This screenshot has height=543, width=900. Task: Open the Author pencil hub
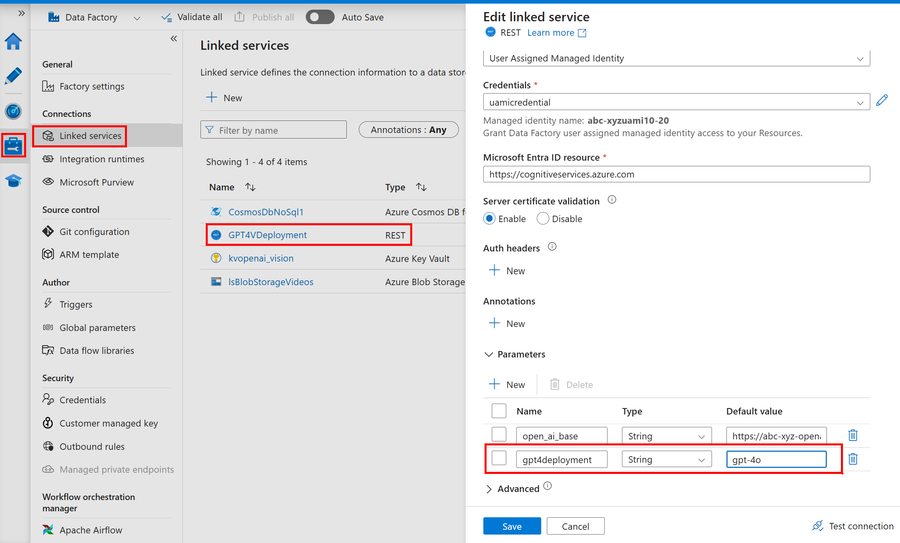pos(13,76)
